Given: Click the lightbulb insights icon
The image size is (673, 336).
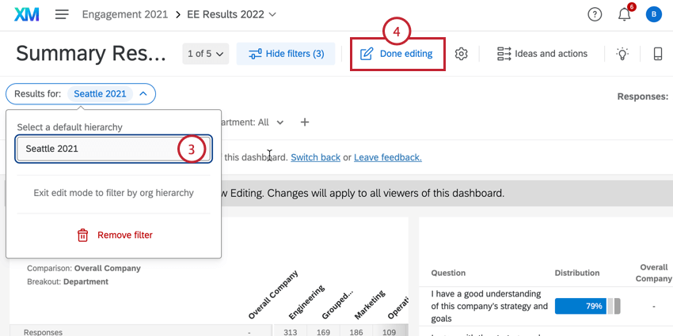Looking at the screenshot, I should click(x=622, y=54).
